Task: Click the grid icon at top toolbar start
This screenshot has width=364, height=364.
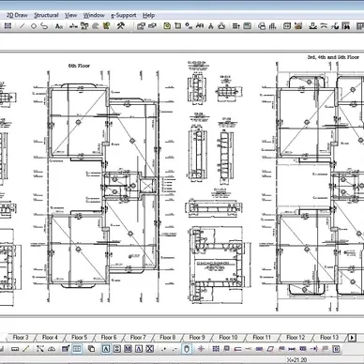Action: [x=8, y=26]
